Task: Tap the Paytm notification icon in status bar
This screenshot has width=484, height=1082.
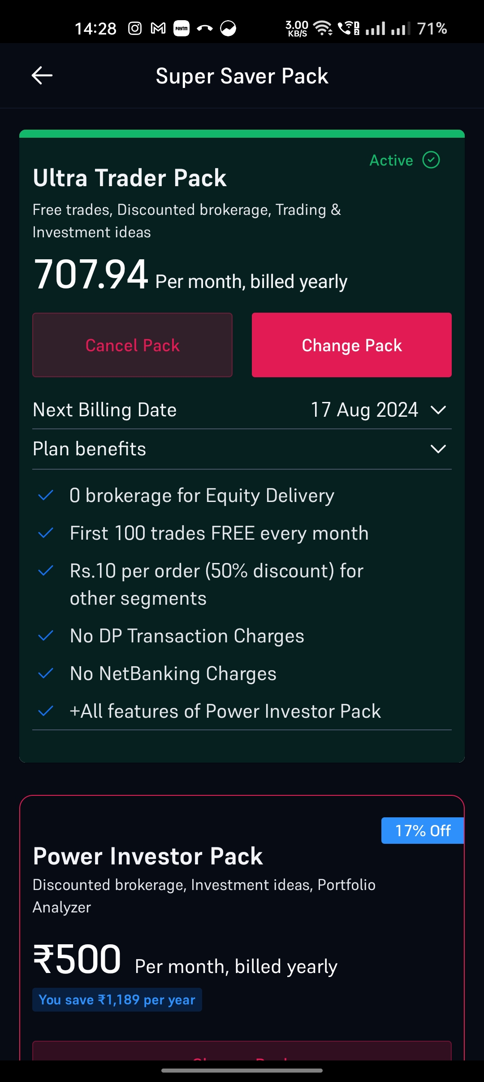Action: point(181,29)
